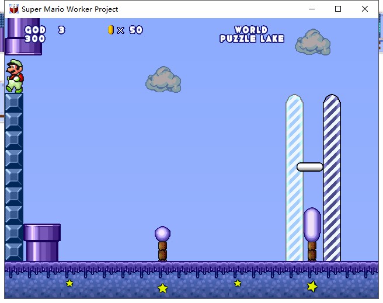Click the purple pipe standing on the ground
Screen dimensions: 383x303
pos(42,243)
